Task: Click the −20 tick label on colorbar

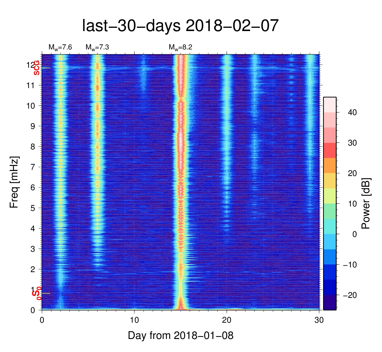Action: click(x=350, y=295)
